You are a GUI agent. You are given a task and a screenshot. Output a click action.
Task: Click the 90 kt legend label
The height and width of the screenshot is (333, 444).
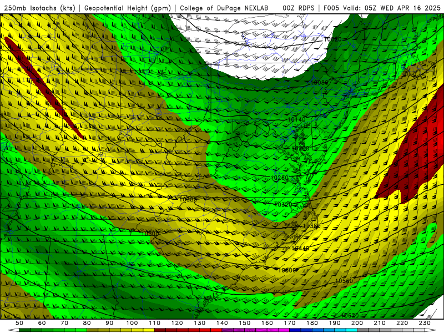pos(109,323)
